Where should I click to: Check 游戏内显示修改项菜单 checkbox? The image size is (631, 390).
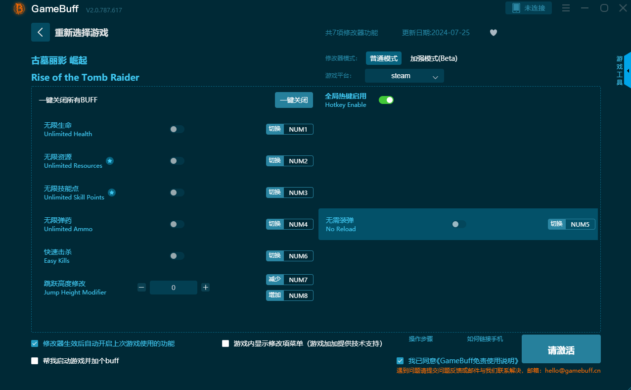coord(225,343)
